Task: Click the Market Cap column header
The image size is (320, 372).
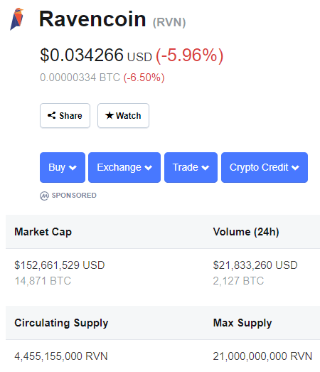Action: pos(43,232)
